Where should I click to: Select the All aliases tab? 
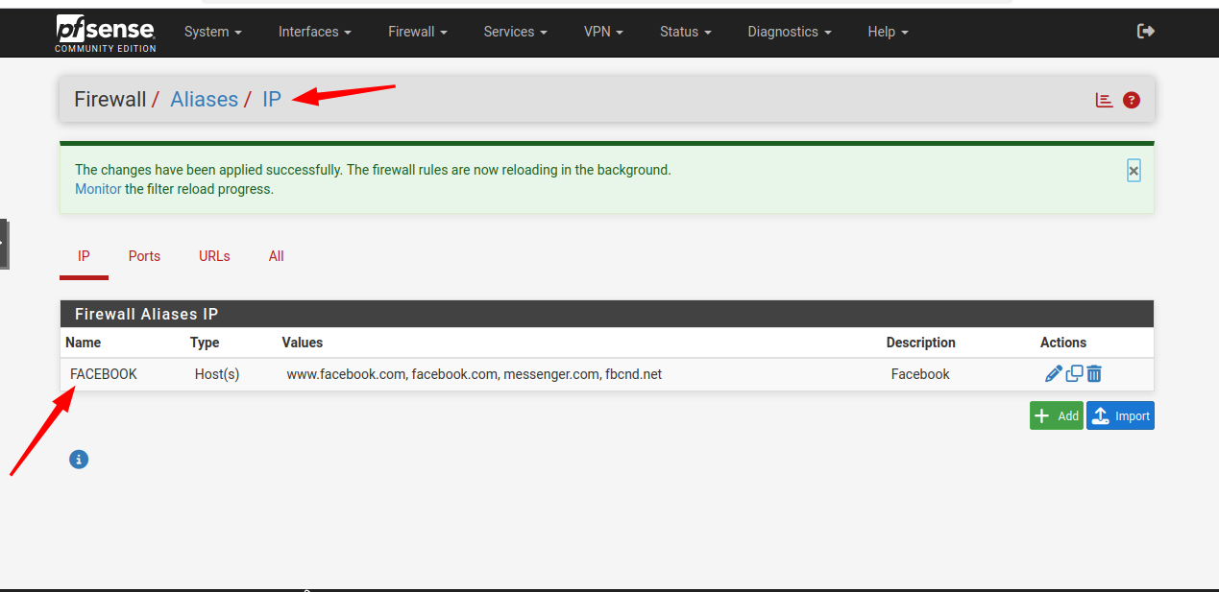pyautogui.click(x=277, y=256)
